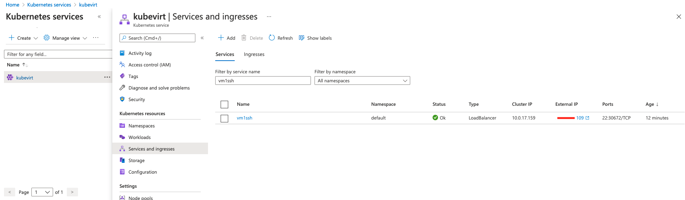Image resolution: width=685 pixels, height=200 pixels.
Task: Open kubevirt row ellipsis menu
Action: click(107, 77)
